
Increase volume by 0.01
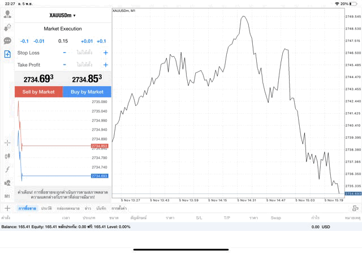87,41
